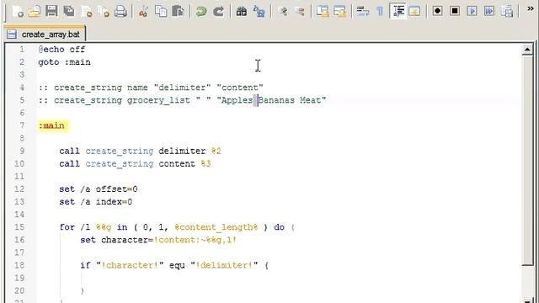Click the word "Bananas" in line 5
Screen dimensions: 539x303
point(276,100)
